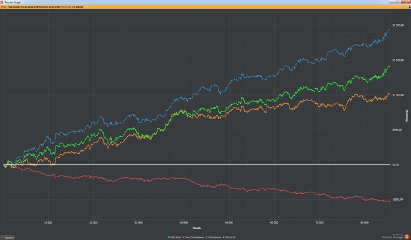Toggle the Showdown legend entry
Screen dimensions: 411x240
[x=213, y=238]
